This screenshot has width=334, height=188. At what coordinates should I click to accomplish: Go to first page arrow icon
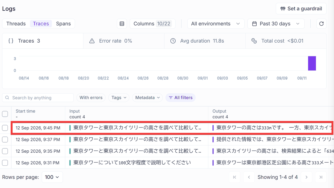pyautogui.click(x=235, y=177)
